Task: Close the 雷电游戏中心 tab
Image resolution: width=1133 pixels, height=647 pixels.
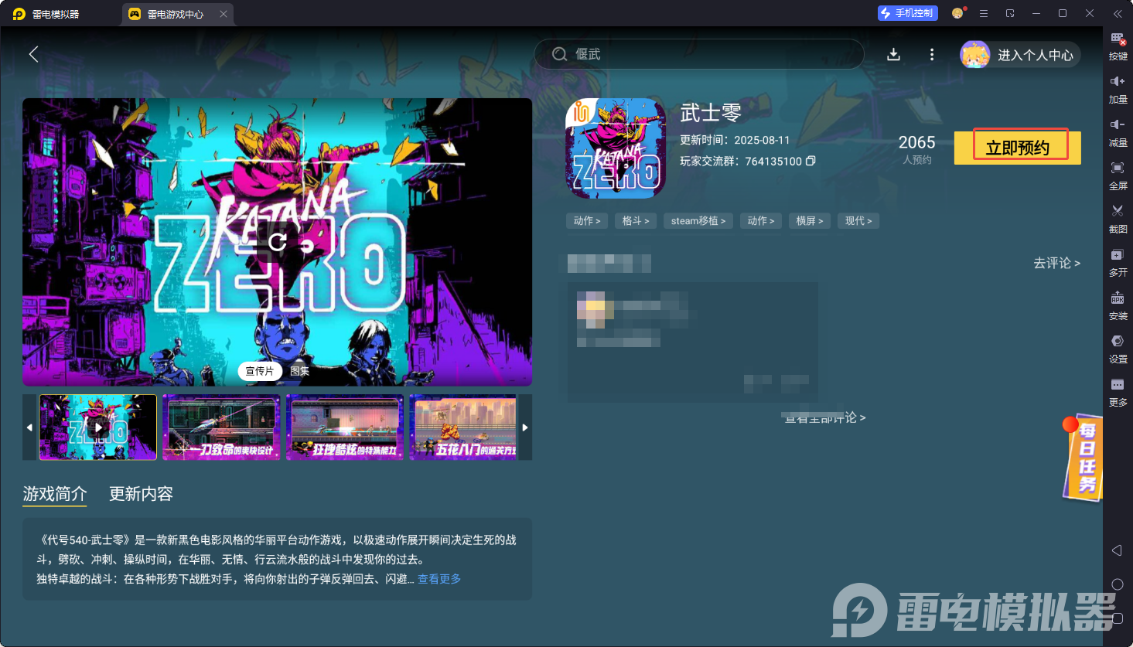Action: pos(224,14)
